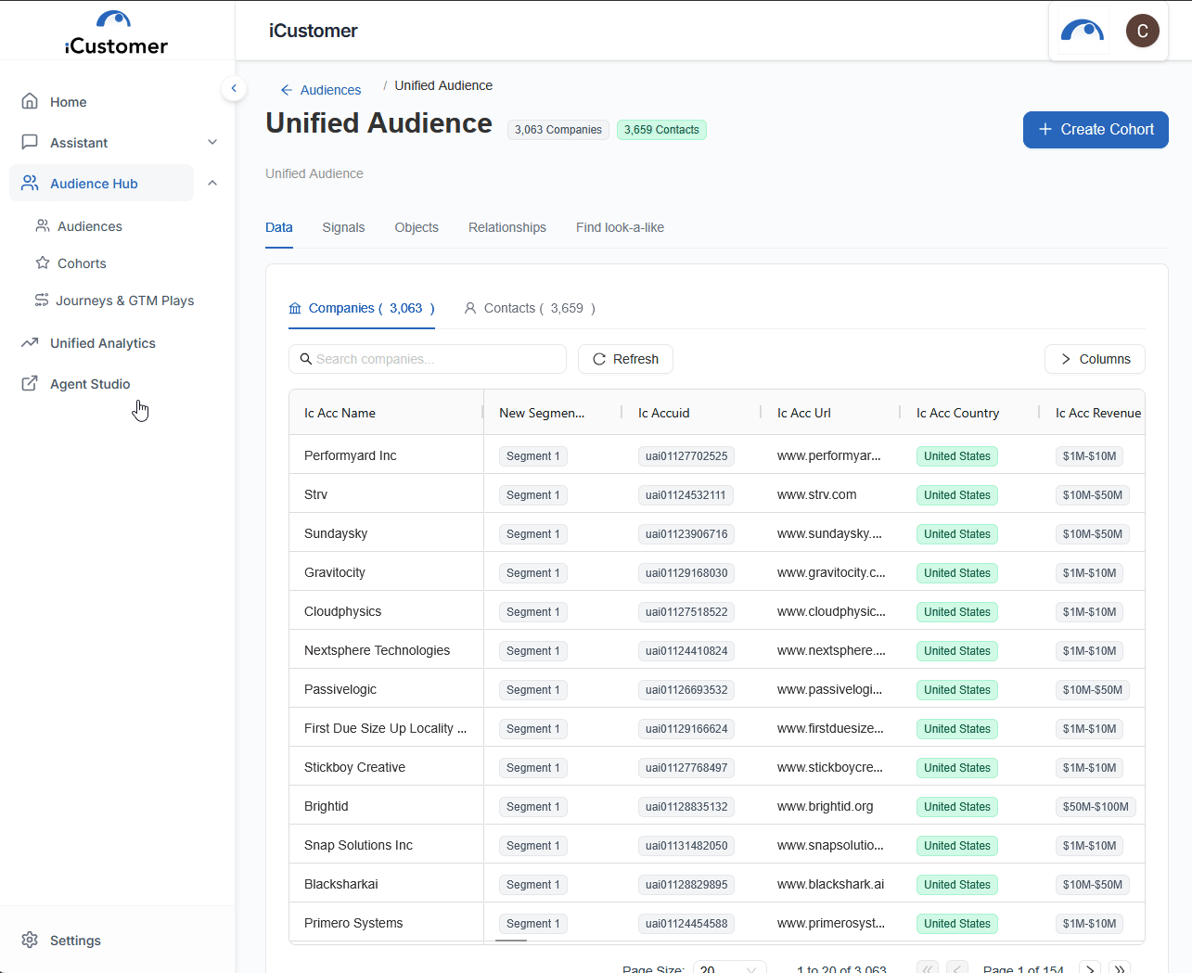Screen dimensions: 1192x973
Task: Click the iCustomer logo icon in the top-right header
Action: click(x=1082, y=31)
